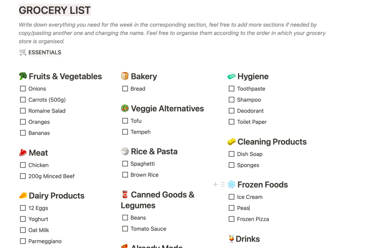Click the meat icon beside Meat heading
Viewport: 365px width, 248px height.
tap(23, 153)
